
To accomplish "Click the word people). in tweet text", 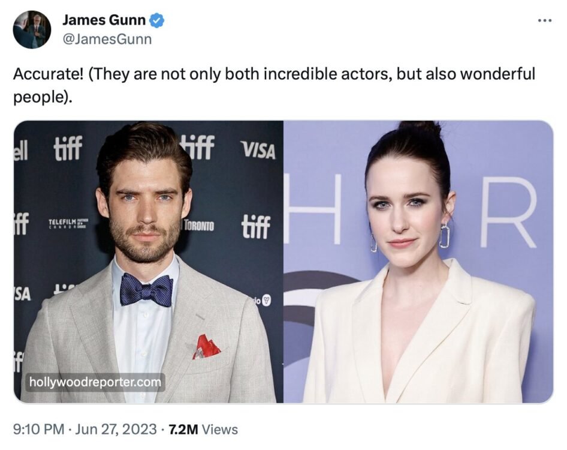I will (43, 97).
